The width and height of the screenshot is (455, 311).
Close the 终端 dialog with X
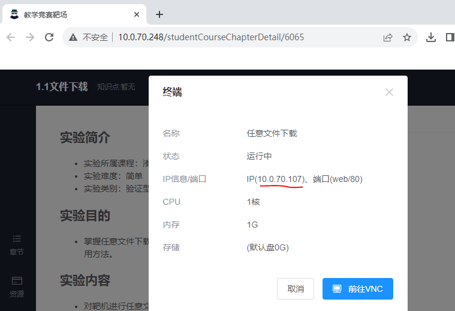[389, 92]
